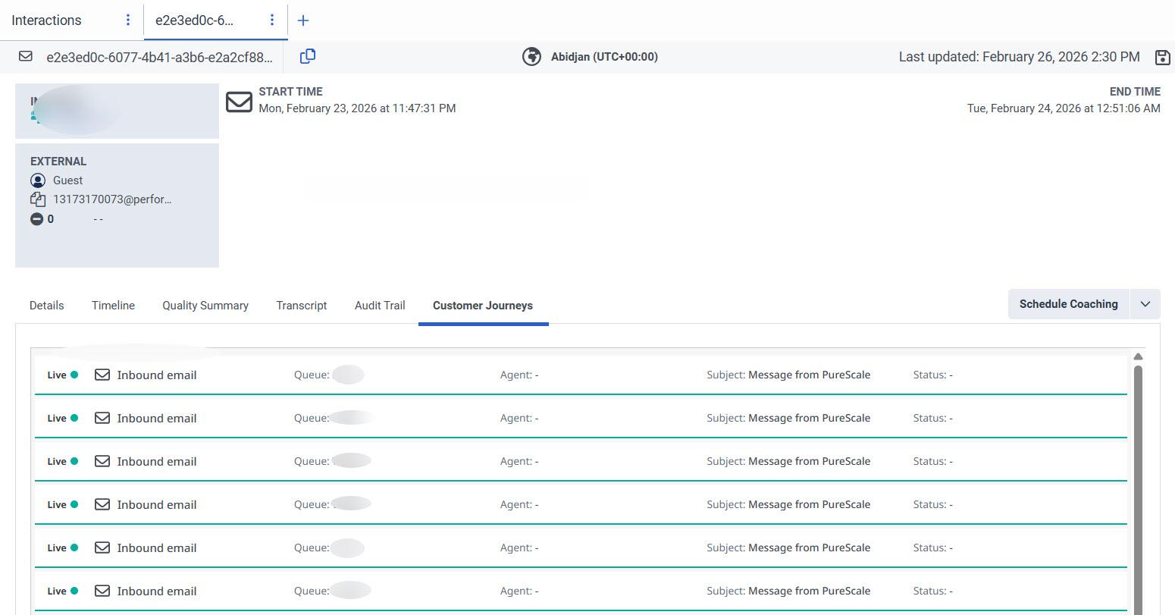Click the Live indicator dot on the top journey row

[x=74, y=374]
